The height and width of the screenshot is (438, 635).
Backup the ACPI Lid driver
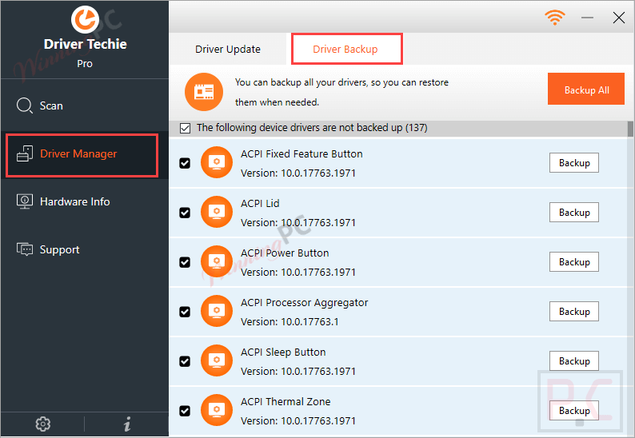point(574,212)
